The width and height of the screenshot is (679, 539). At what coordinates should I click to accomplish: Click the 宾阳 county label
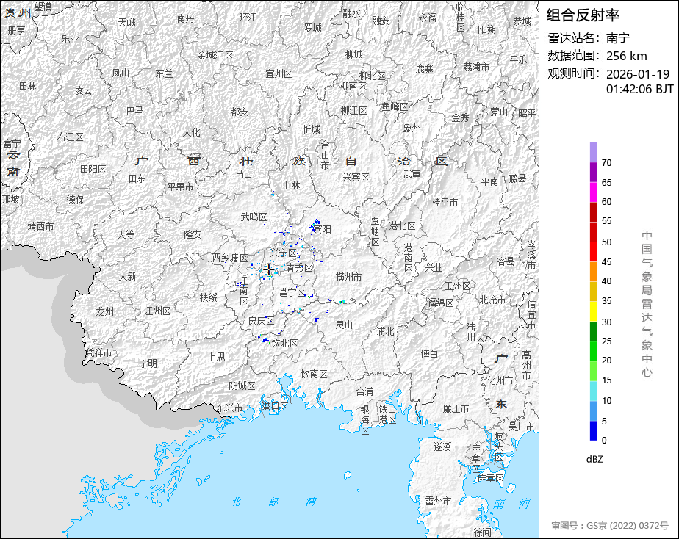pyautogui.click(x=323, y=229)
